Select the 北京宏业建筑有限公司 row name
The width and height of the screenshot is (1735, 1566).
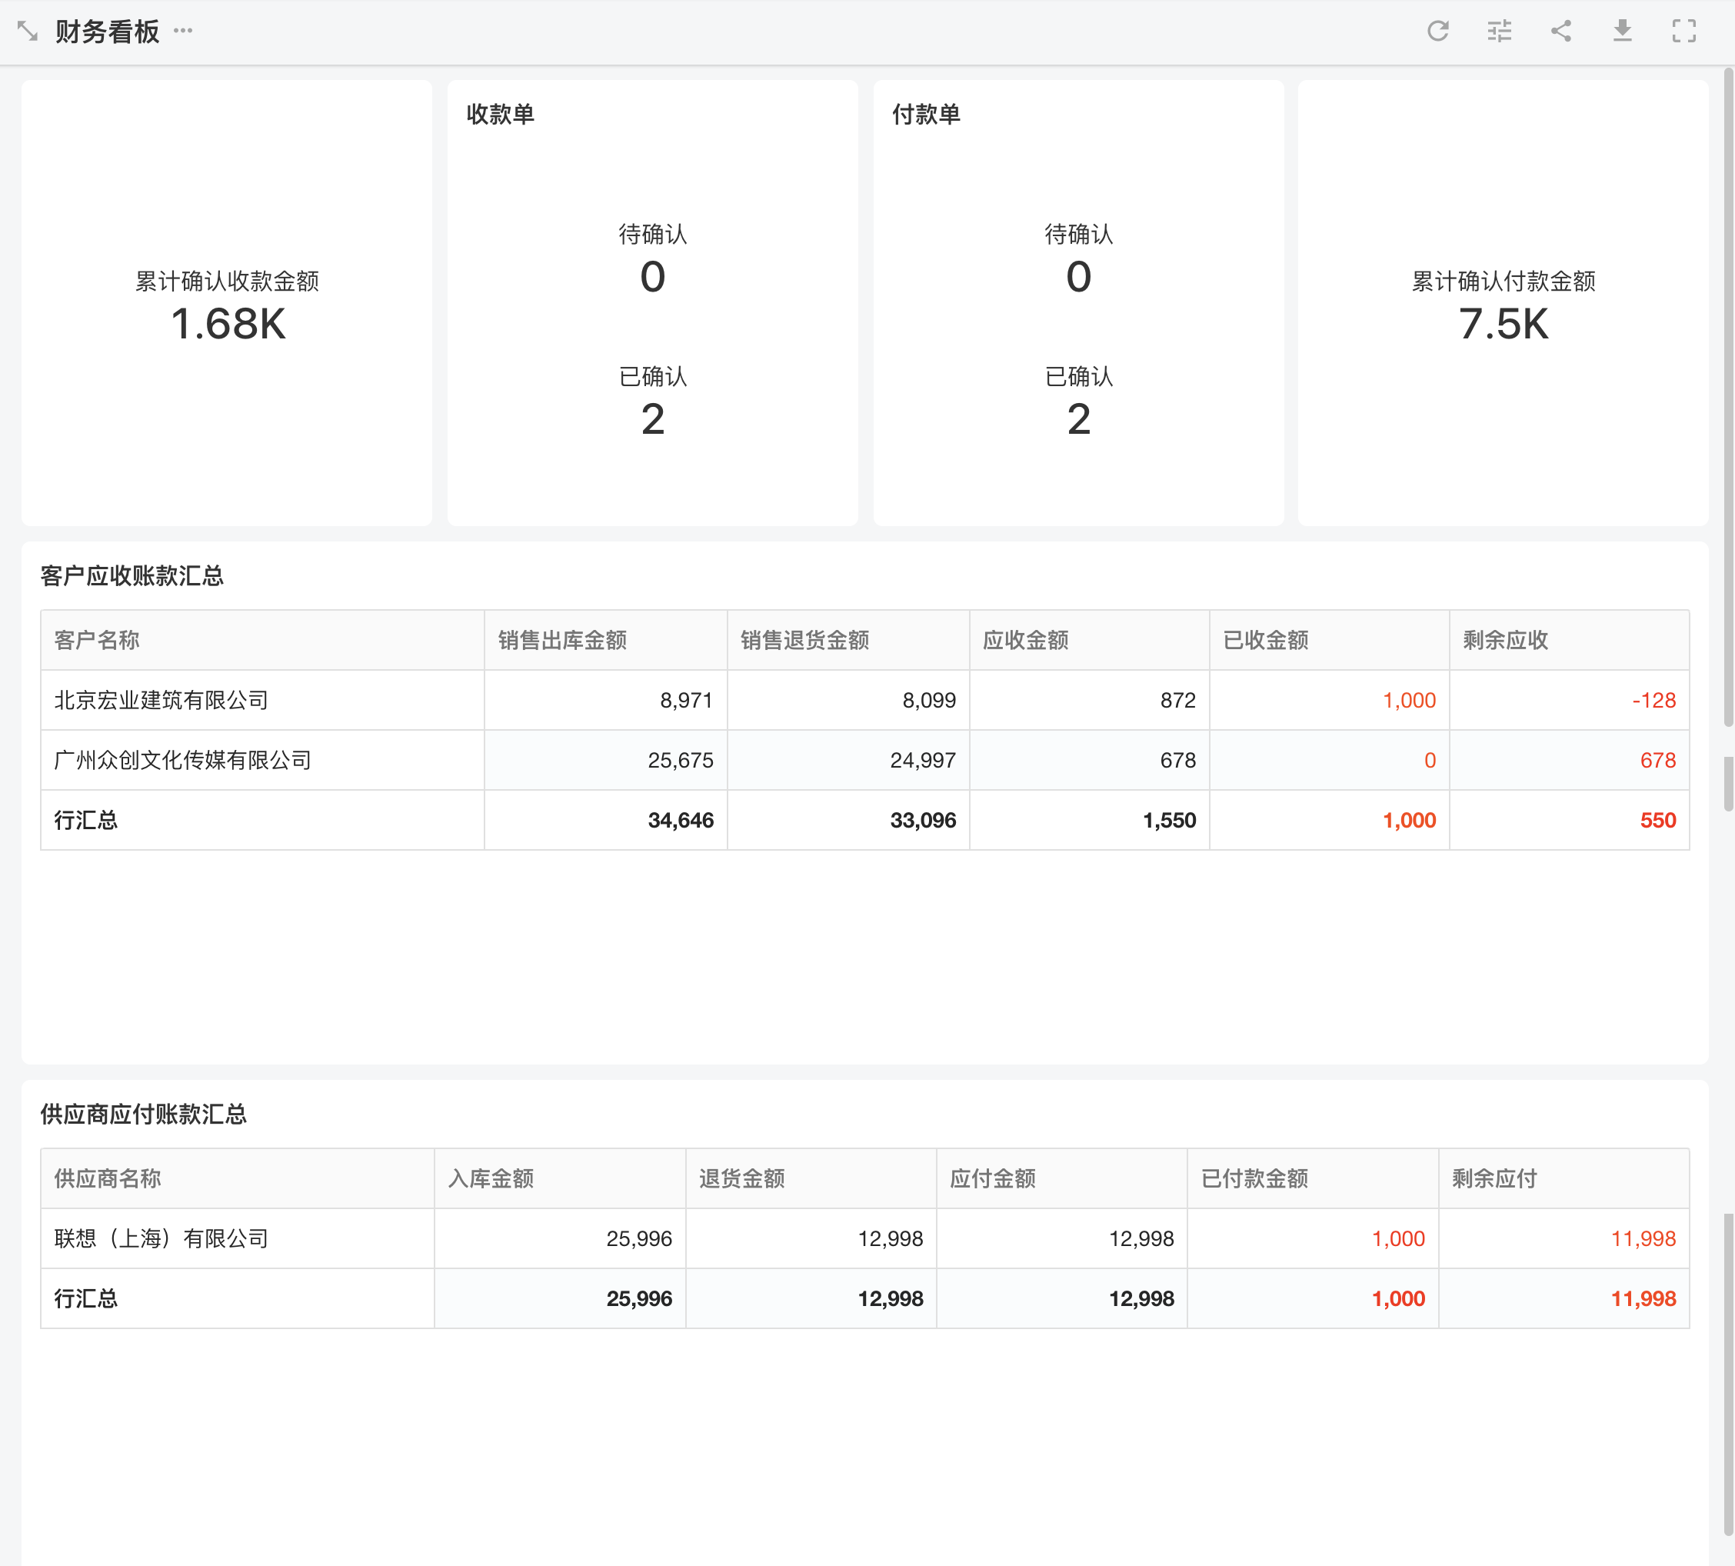tap(162, 701)
